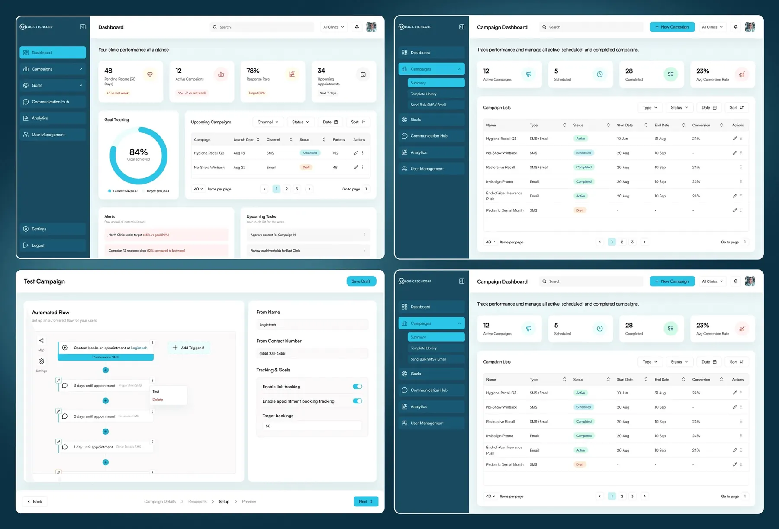The width and height of the screenshot is (779, 529).
Task: Click Next in the Test Campaign footer
Action: 366,502
